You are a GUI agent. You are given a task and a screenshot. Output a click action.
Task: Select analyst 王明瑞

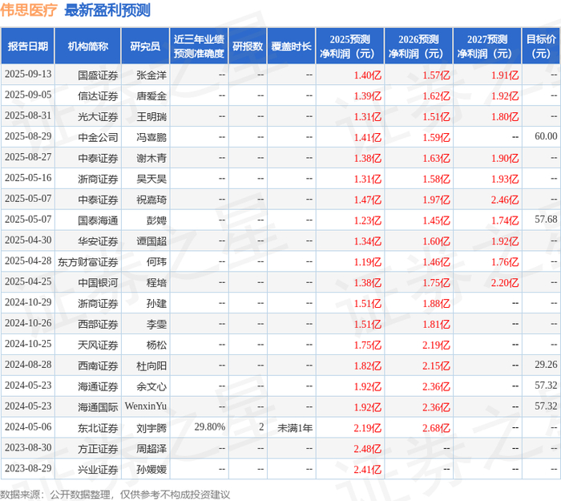point(151,117)
